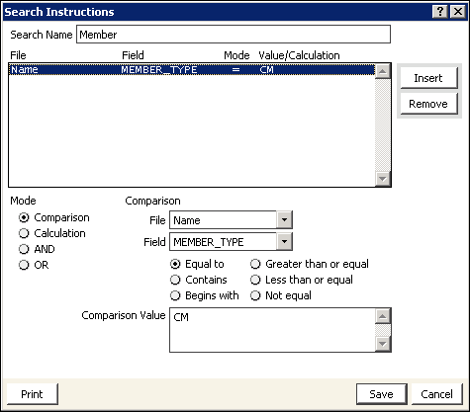
Task: Click into the Search Name field
Action: (x=234, y=35)
